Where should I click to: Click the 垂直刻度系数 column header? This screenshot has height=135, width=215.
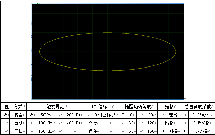coord(198,107)
